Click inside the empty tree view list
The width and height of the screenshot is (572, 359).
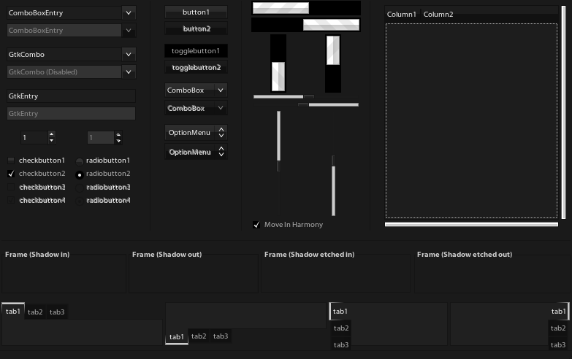click(x=471, y=120)
